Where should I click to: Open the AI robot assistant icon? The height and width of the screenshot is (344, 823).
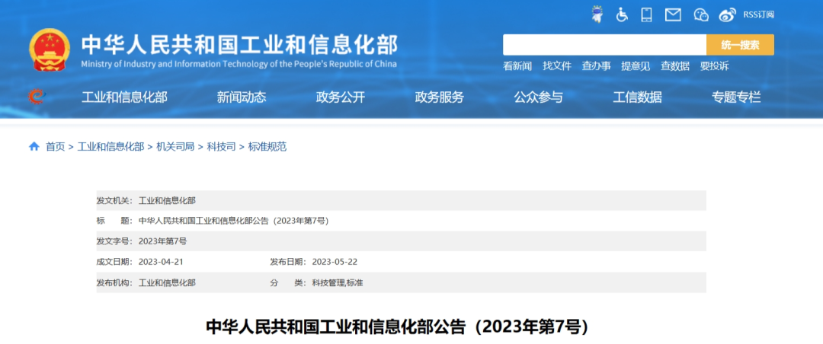597,14
